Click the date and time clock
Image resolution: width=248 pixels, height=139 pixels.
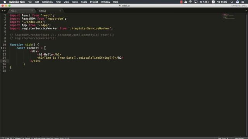click(222, 2)
